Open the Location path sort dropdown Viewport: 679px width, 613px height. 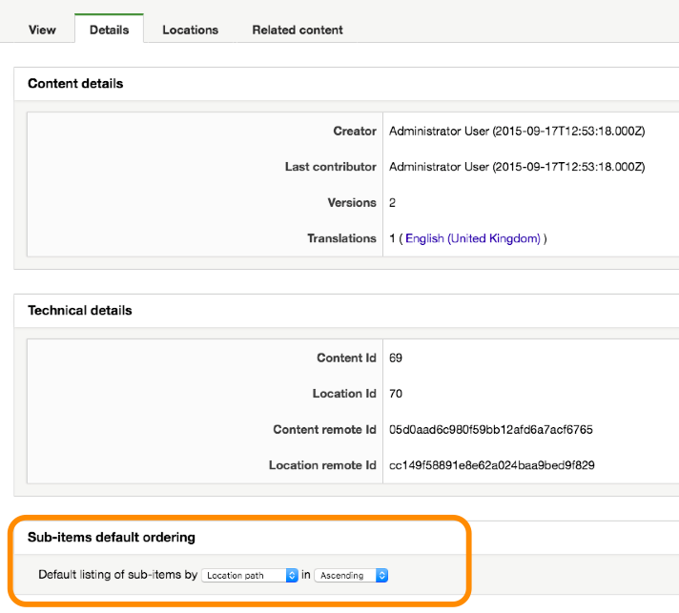[250, 575]
